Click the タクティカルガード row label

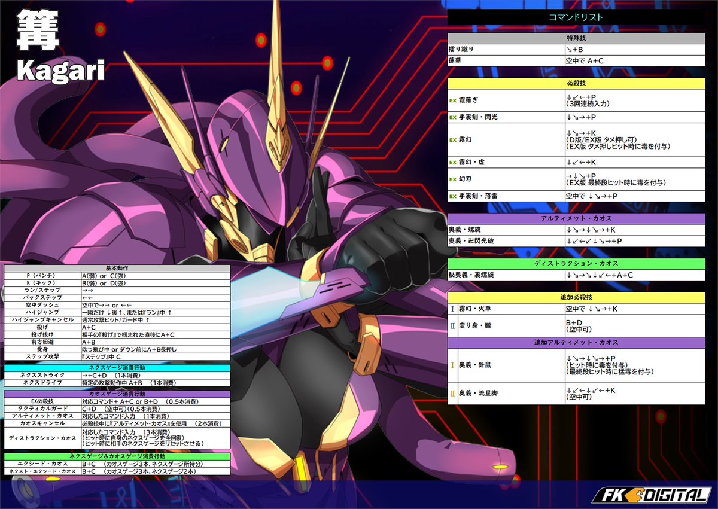click(42, 409)
